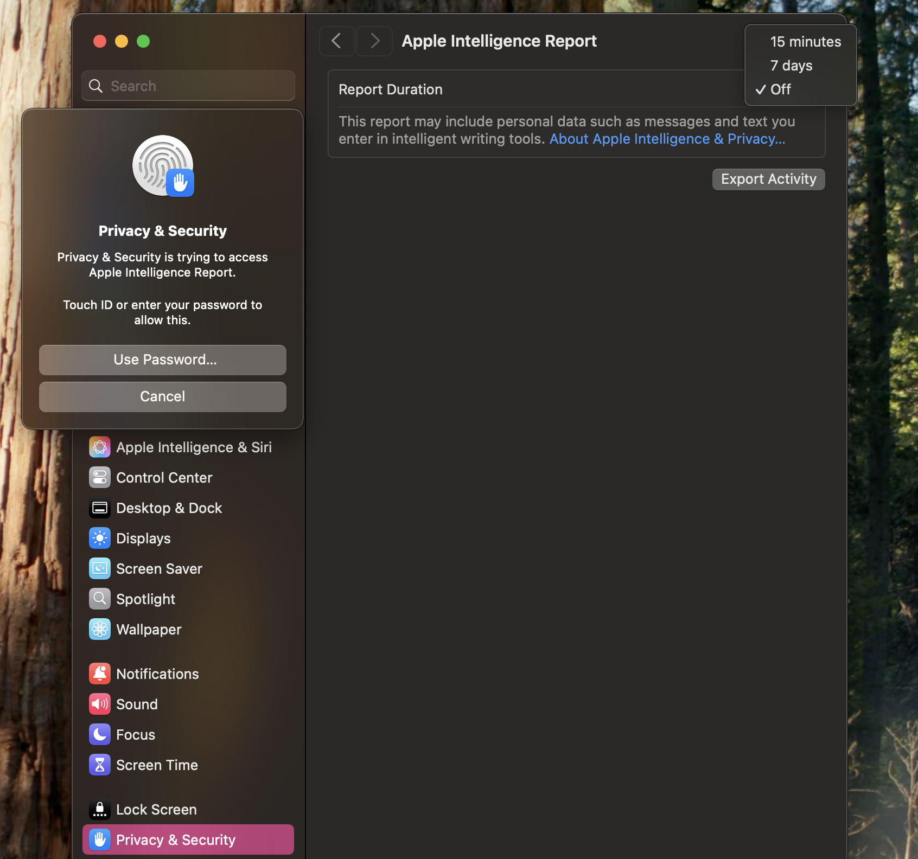Click the Control Center sidebar icon
Screen dimensions: 918x859
100,478
